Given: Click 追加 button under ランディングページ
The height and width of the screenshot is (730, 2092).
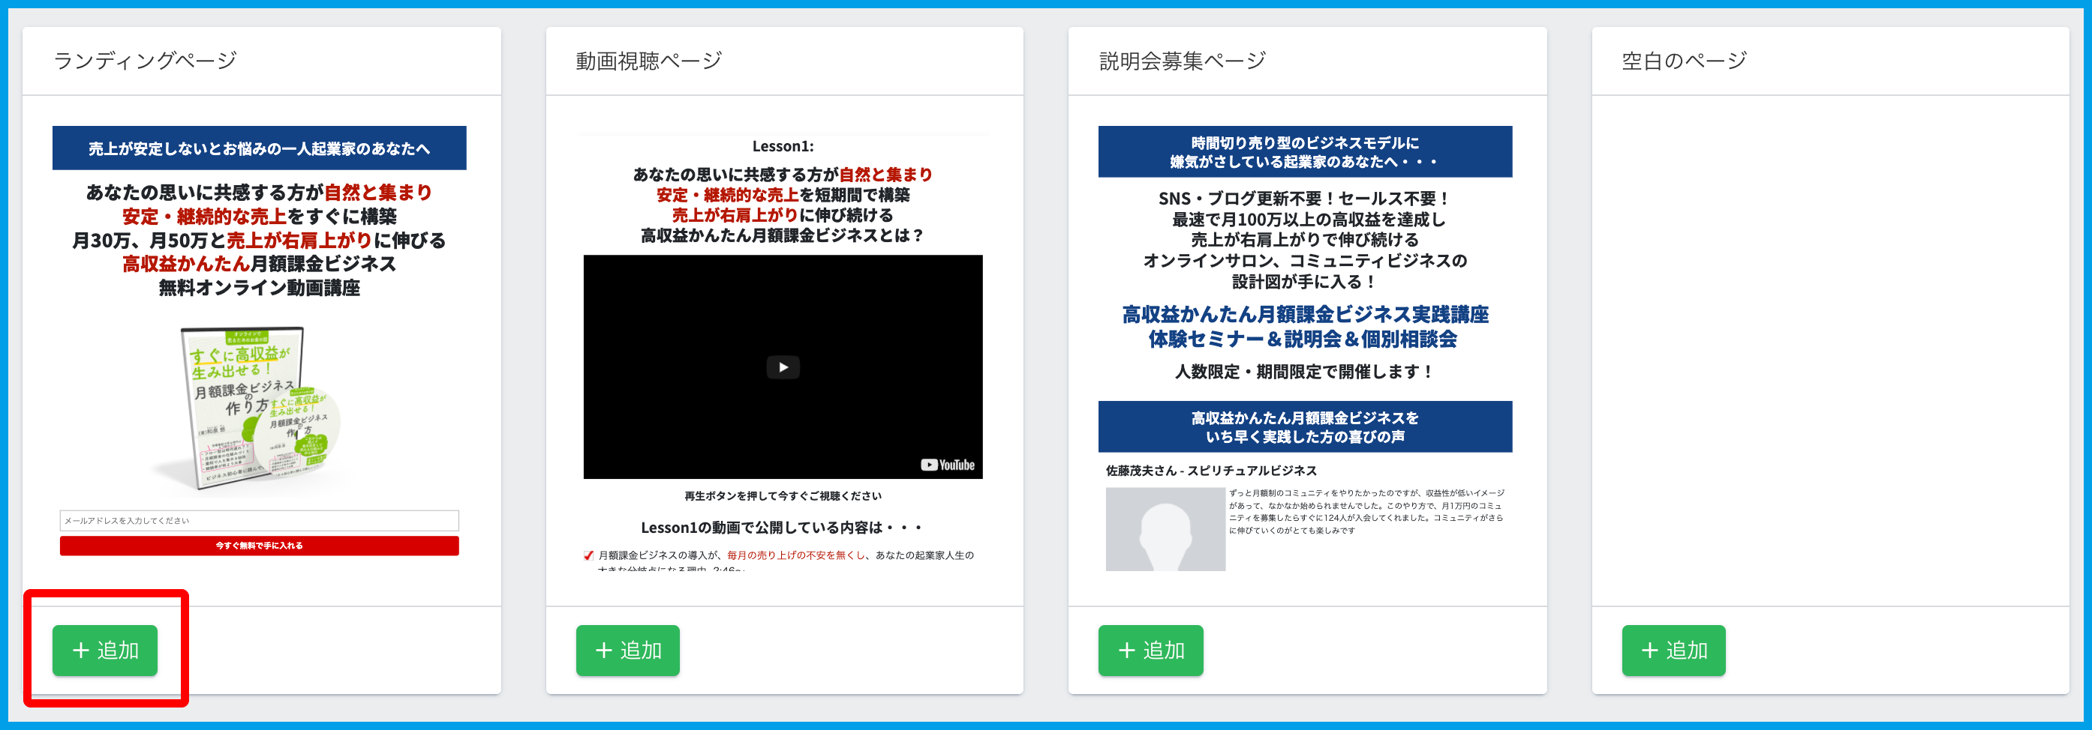Looking at the screenshot, I should coord(105,650).
